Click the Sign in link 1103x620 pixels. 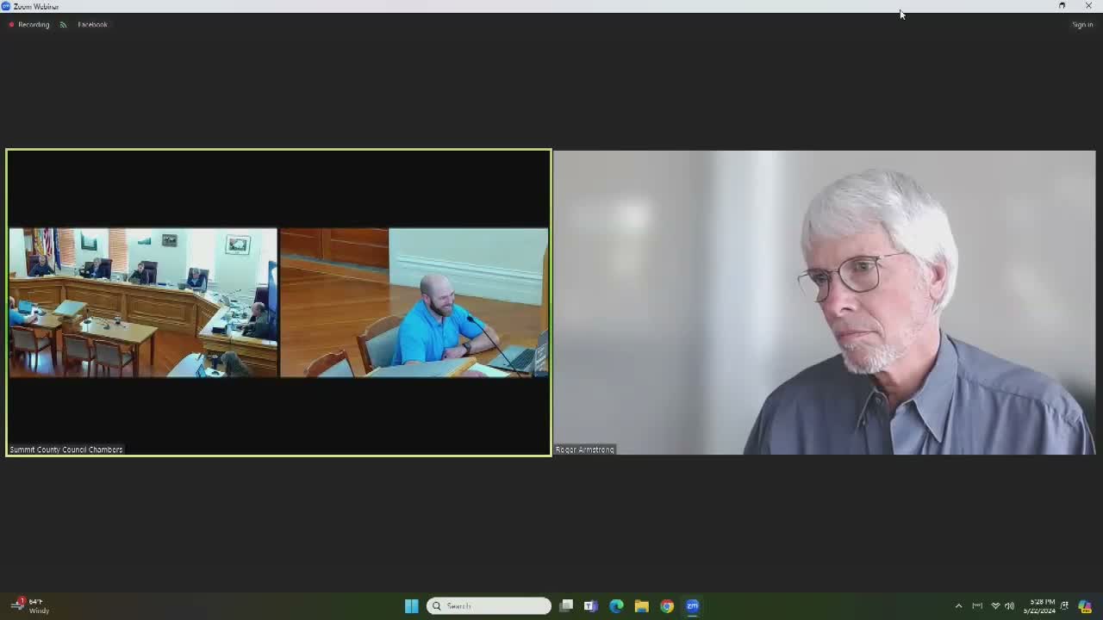click(x=1082, y=24)
